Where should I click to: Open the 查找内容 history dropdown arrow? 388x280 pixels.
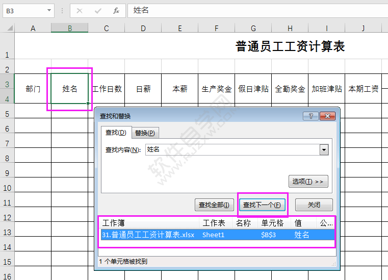pyautogui.click(x=324, y=150)
